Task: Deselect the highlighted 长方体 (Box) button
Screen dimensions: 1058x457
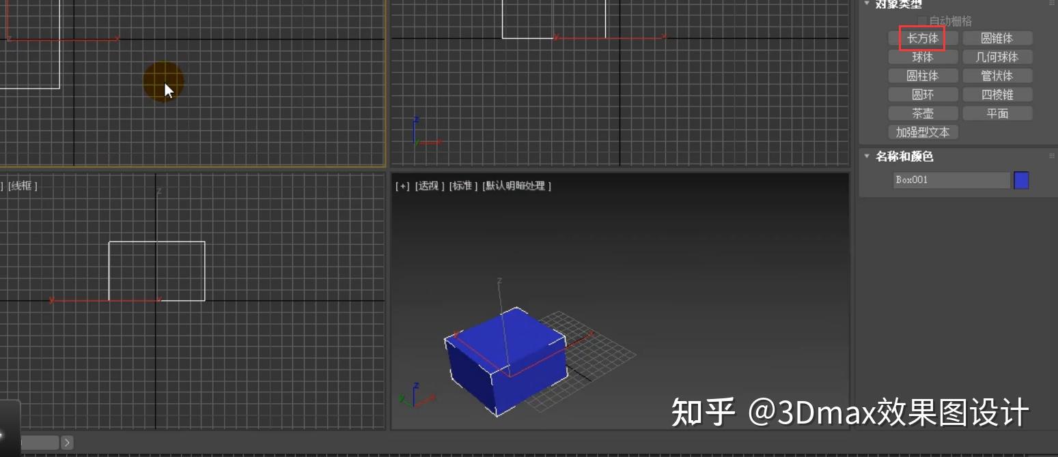Action: coord(922,38)
